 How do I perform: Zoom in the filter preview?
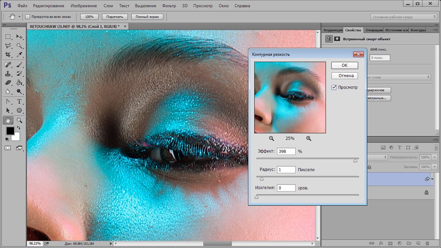[x=309, y=138]
